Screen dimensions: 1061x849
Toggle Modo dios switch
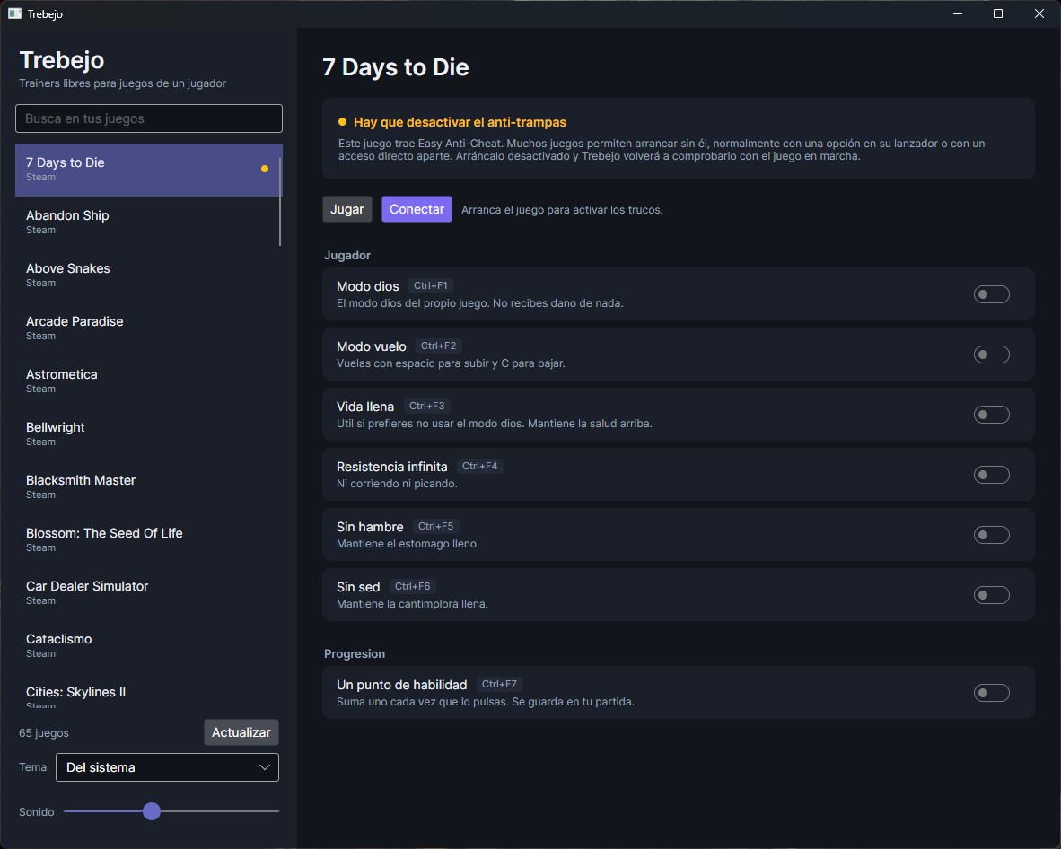point(991,294)
